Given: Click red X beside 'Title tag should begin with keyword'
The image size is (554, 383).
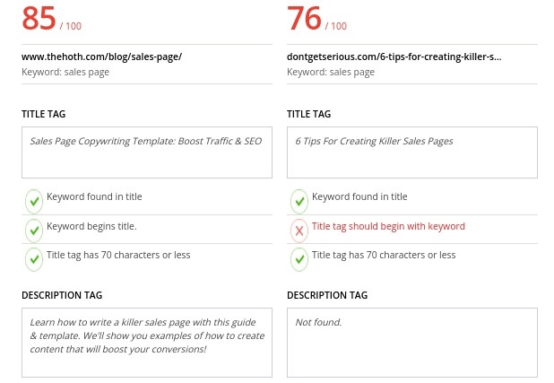Looking at the screenshot, I should (x=299, y=231).
